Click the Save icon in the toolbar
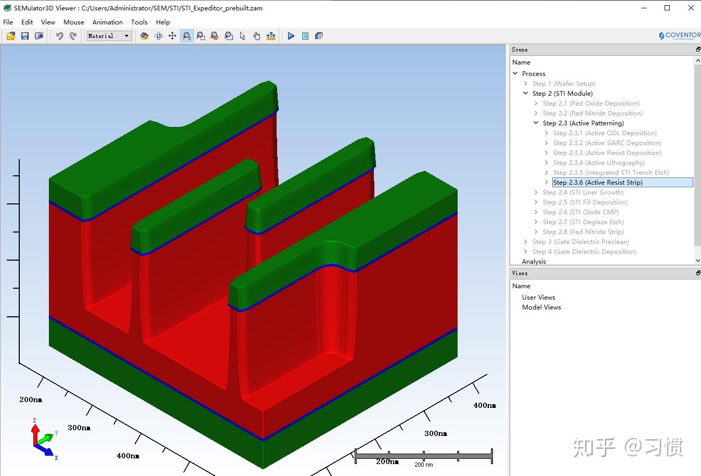This screenshot has height=476, width=701. (x=24, y=35)
